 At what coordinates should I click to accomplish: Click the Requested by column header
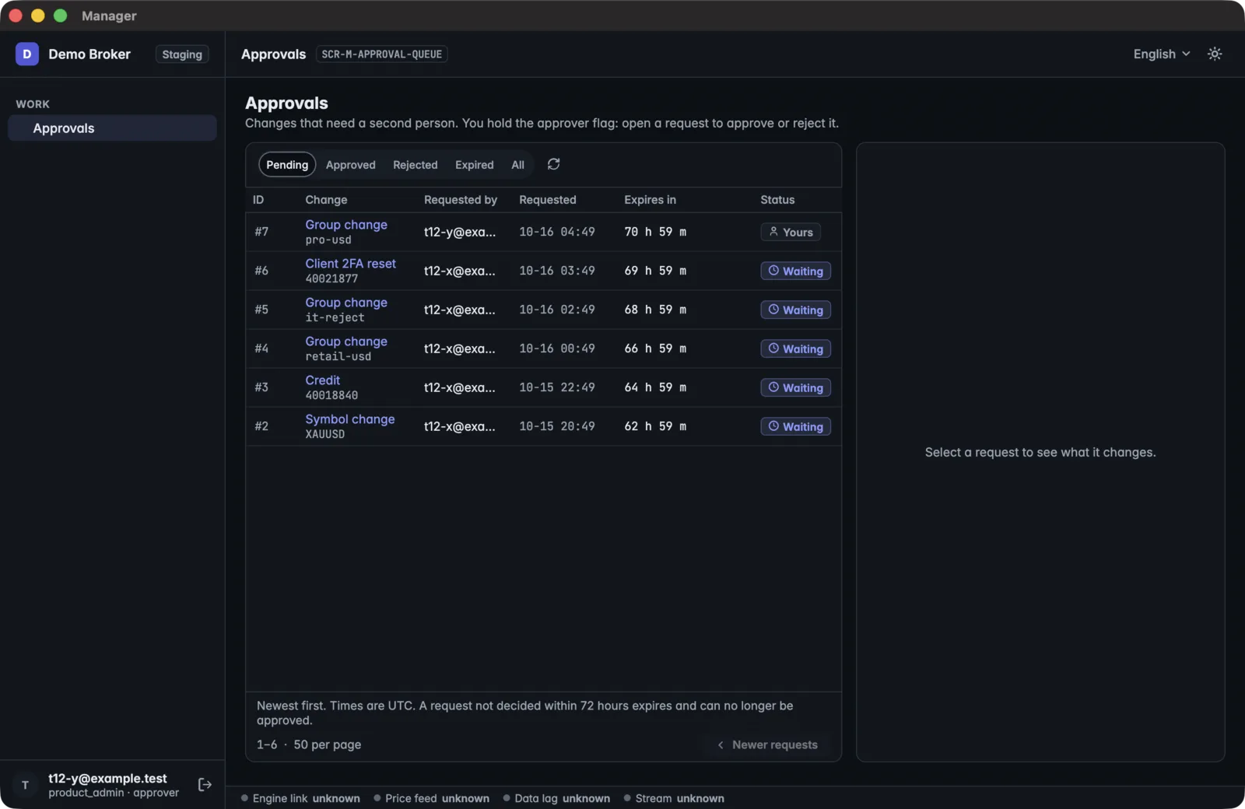pyautogui.click(x=460, y=200)
